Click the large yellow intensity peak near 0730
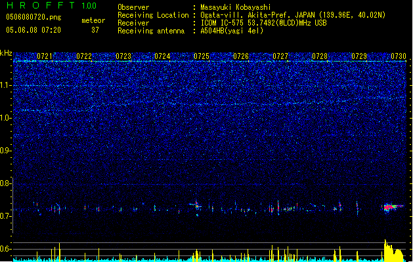This screenshot has width=413, height=262. pyautogui.click(x=393, y=250)
